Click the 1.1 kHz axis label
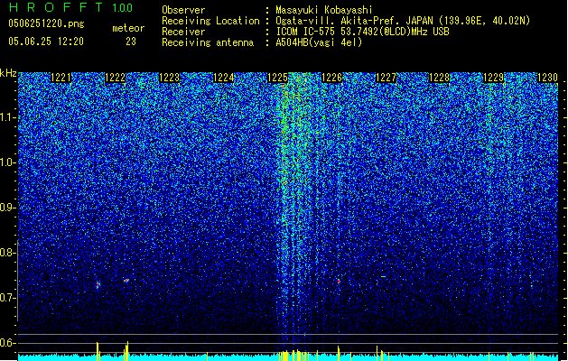 8,117
